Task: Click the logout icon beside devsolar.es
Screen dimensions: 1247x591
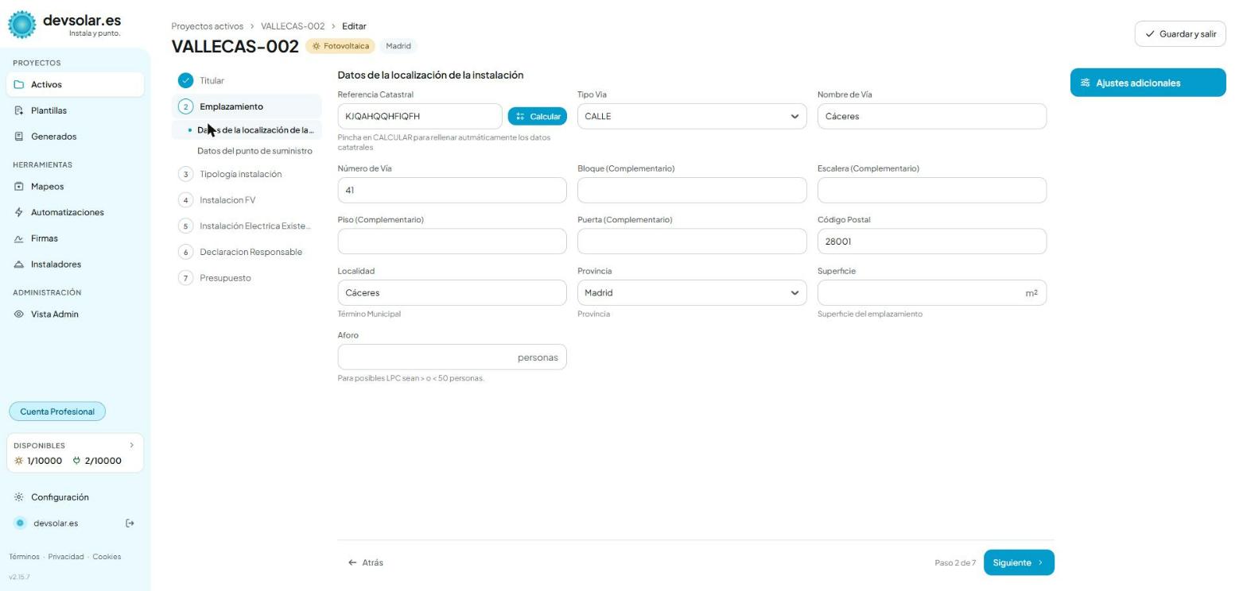Action: pos(130,523)
